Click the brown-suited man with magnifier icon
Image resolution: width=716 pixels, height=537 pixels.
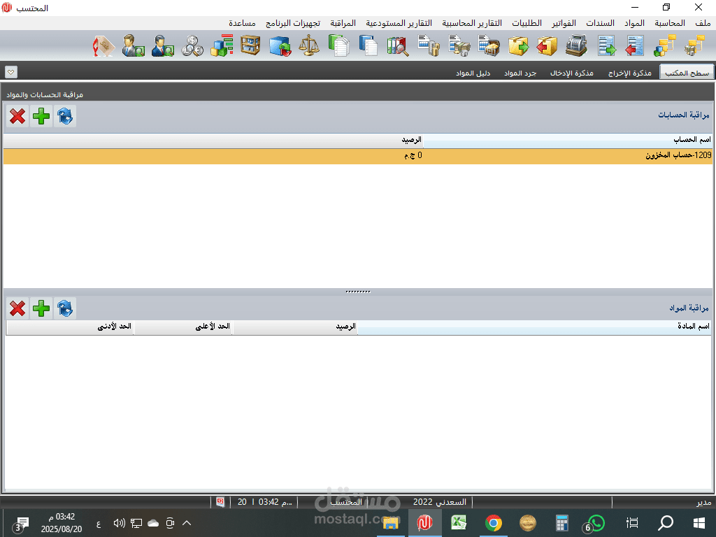coord(133,46)
